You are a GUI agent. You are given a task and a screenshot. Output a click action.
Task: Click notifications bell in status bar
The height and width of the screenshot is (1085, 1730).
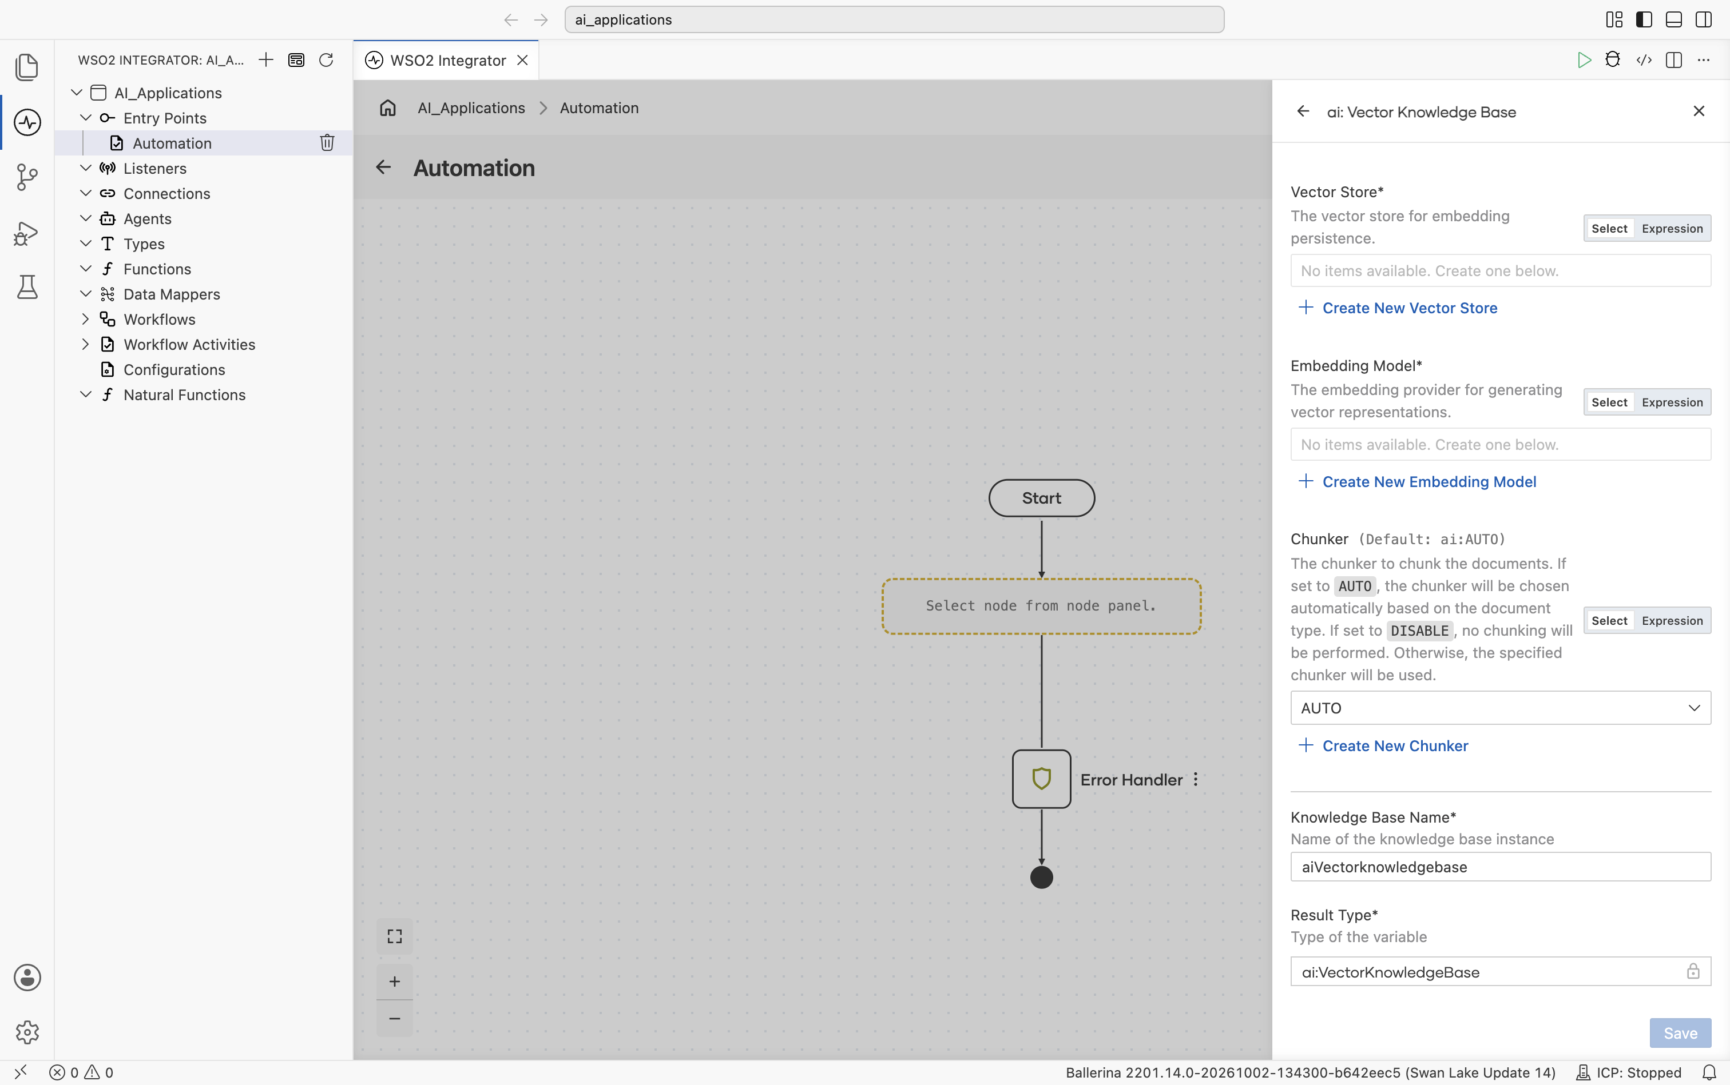(1709, 1072)
